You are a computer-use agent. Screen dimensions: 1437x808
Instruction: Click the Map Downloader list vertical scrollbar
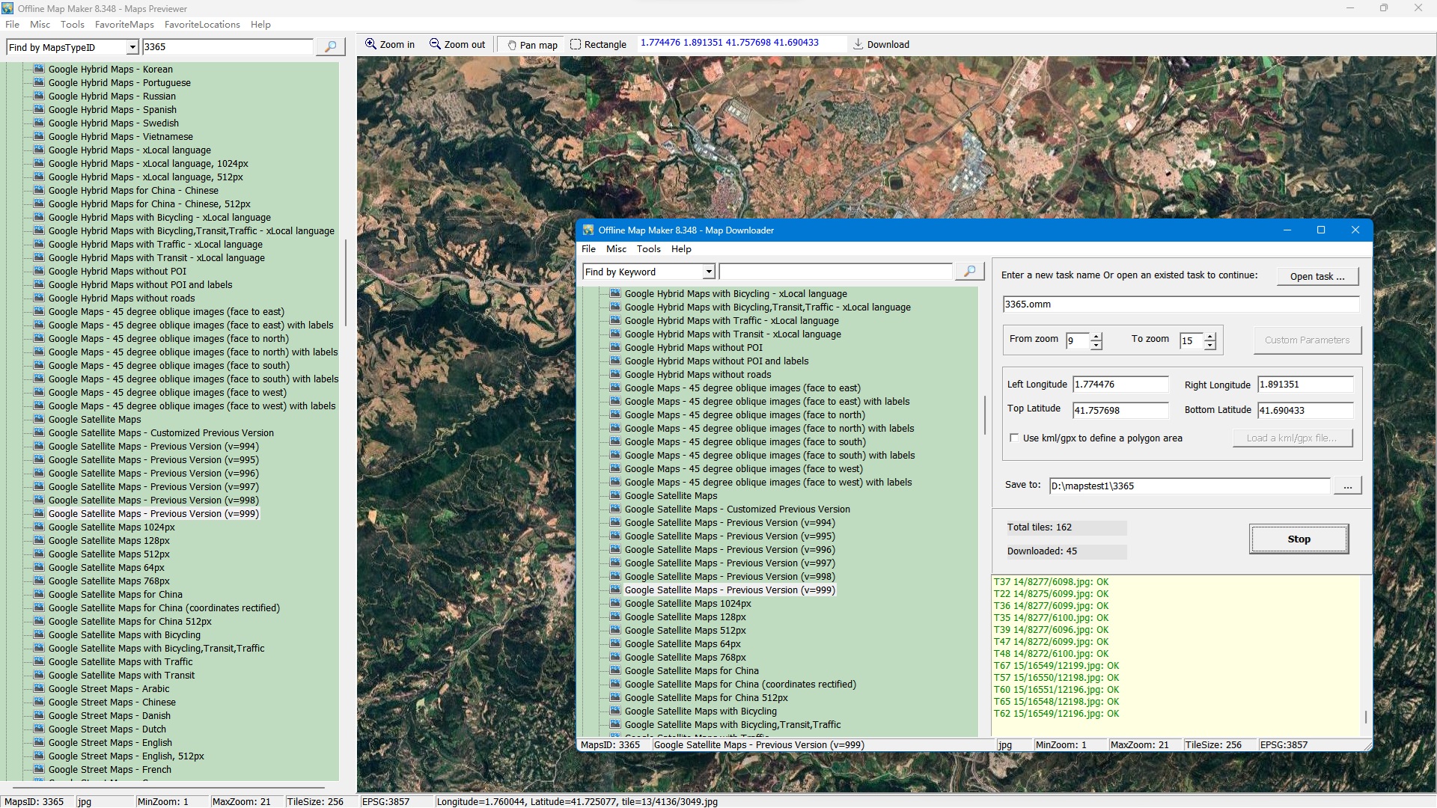[x=984, y=414]
